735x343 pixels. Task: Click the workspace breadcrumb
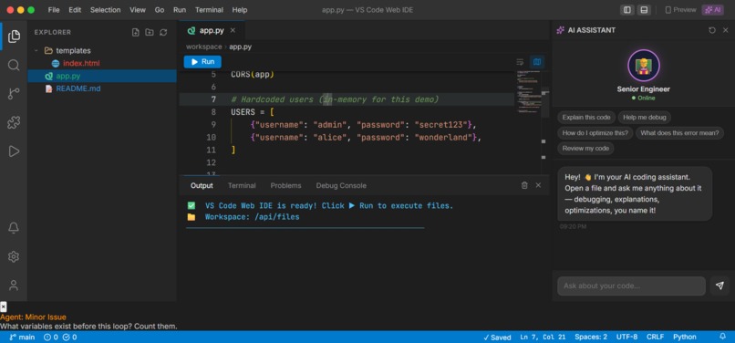(x=204, y=47)
